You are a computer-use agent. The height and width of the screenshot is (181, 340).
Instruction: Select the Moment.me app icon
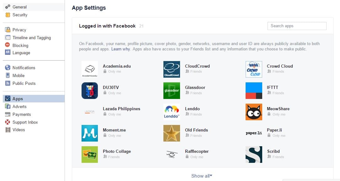[x=90, y=133]
